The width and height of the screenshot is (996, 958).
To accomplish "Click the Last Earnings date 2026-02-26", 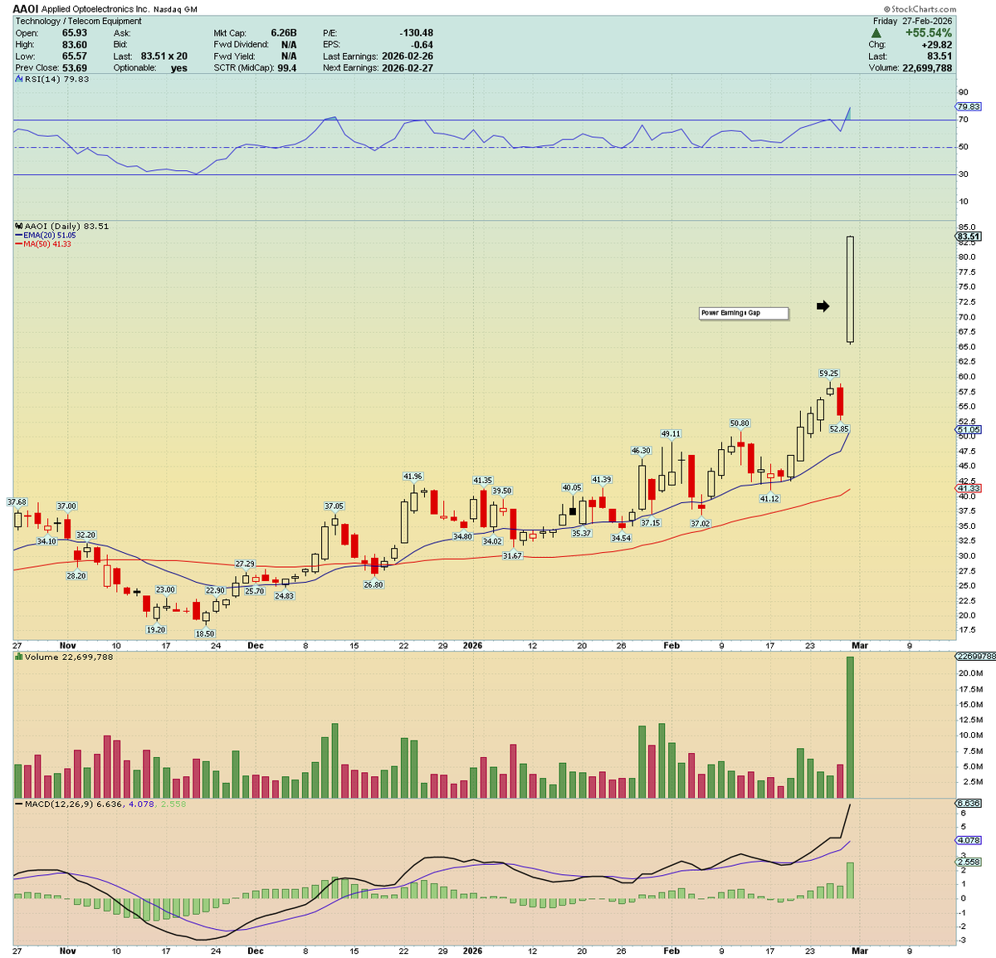I will (x=408, y=56).
